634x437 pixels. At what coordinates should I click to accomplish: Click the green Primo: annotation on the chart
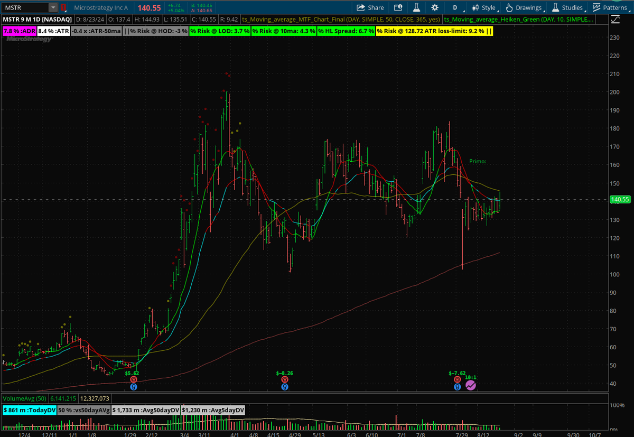click(x=477, y=161)
